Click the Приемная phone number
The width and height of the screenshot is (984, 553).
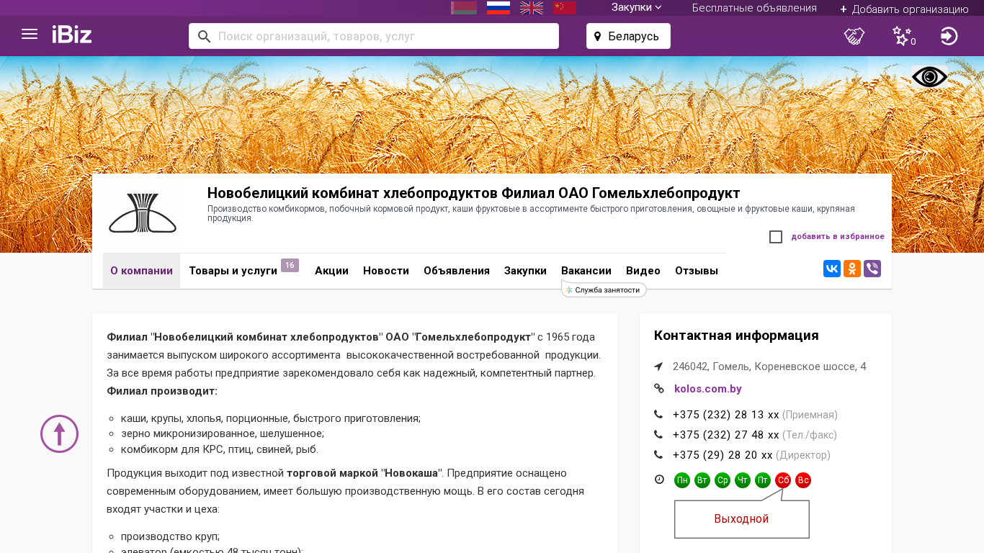coord(726,415)
